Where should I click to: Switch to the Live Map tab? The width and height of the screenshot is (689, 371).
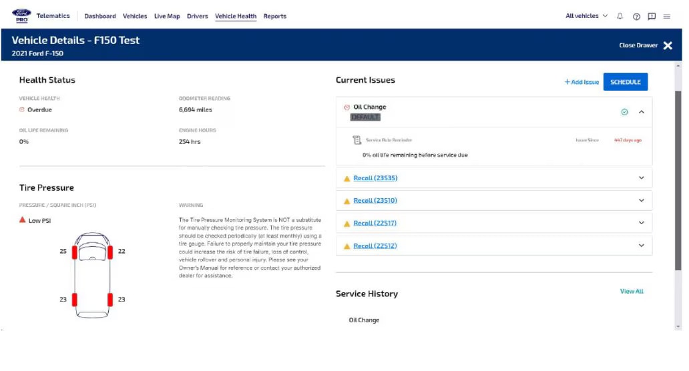pyautogui.click(x=167, y=16)
